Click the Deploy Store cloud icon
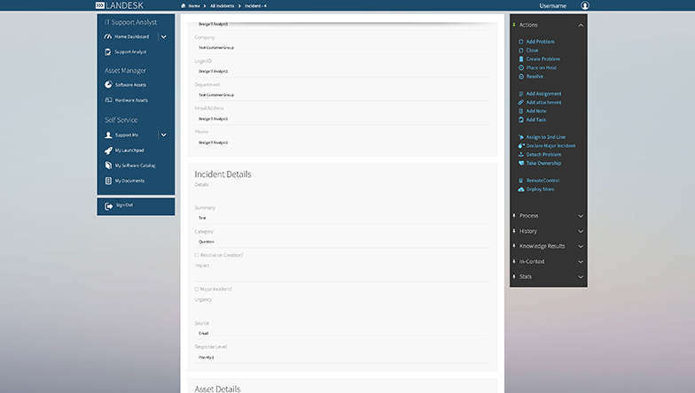Screen dimensions: 695x393 tap(521, 189)
